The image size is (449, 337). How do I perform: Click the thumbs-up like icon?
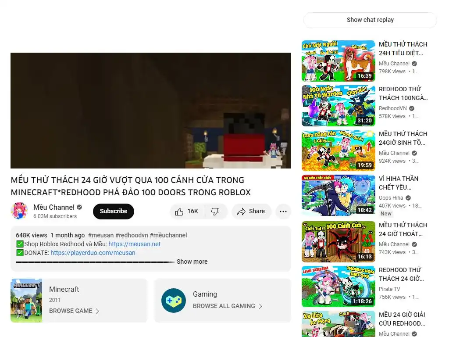[x=179, y=212]
